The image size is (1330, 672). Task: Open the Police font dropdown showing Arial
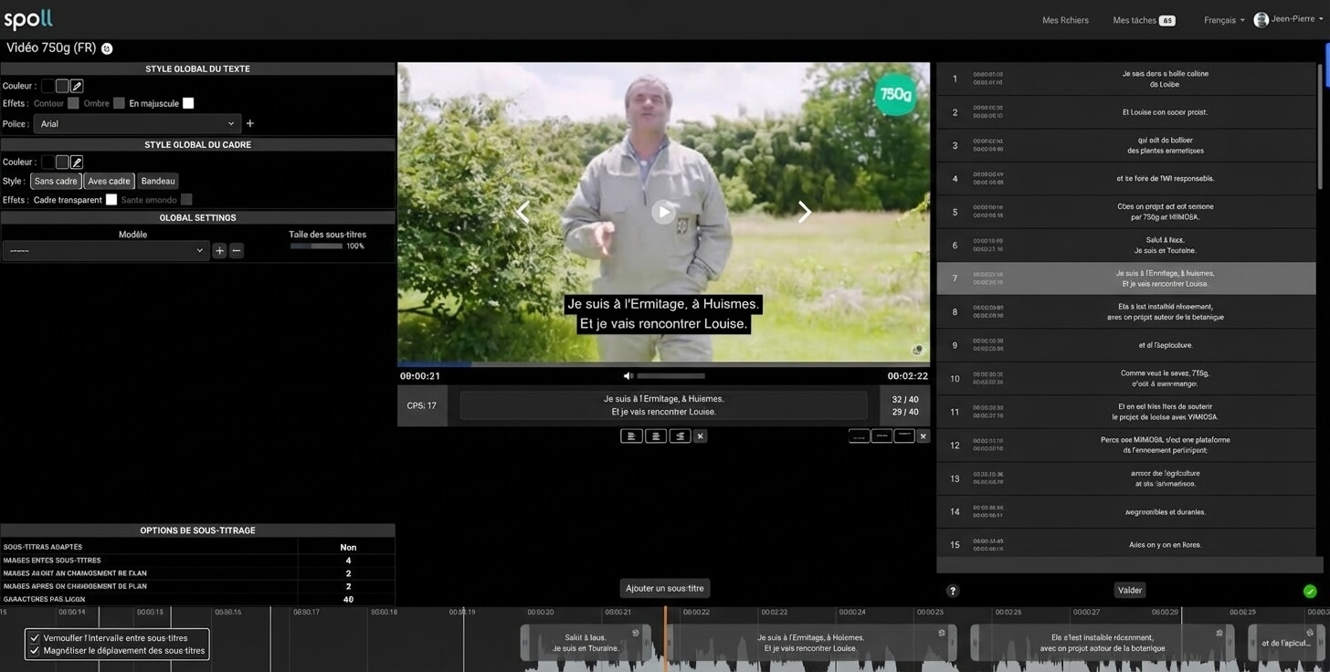[x=137, y=124]
